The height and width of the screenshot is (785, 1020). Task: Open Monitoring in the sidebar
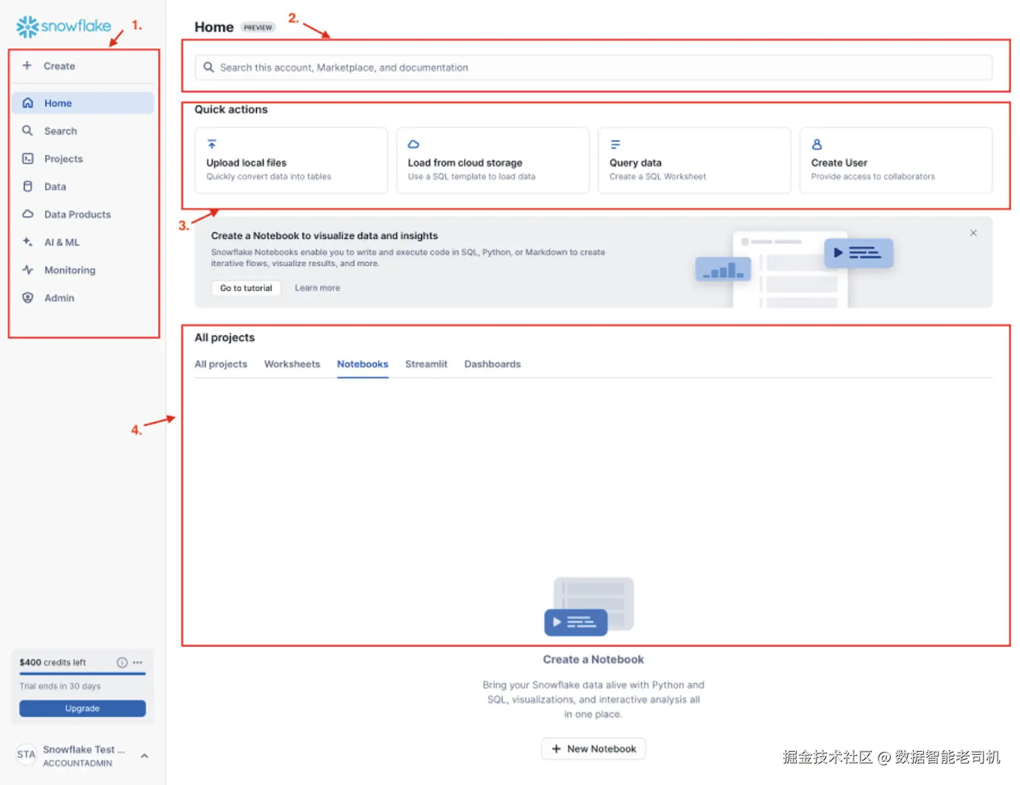tap(83, 269)
